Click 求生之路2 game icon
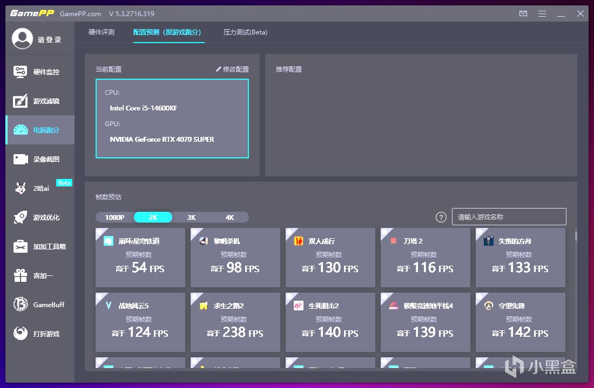The image size is (594, 388). click(204, 306)
